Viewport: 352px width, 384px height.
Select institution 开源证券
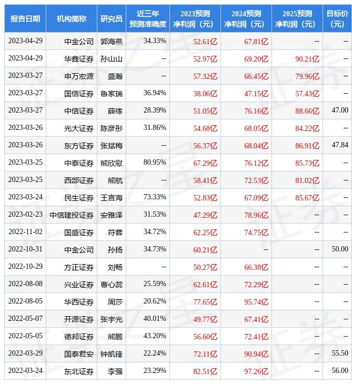[79, 320]
